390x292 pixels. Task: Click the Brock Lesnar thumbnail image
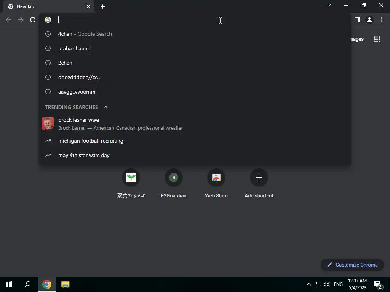(x=48, y=124)
